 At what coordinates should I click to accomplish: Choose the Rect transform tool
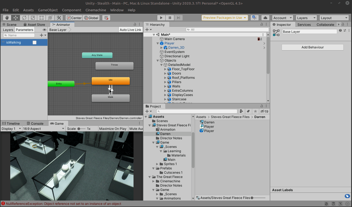click(x=42, y=18)
